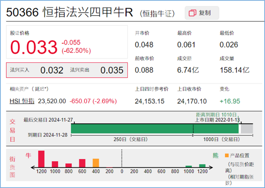265x188 pixels.
Task: Select percentage change (-62.50%)
Action: (x=76, y=51)
